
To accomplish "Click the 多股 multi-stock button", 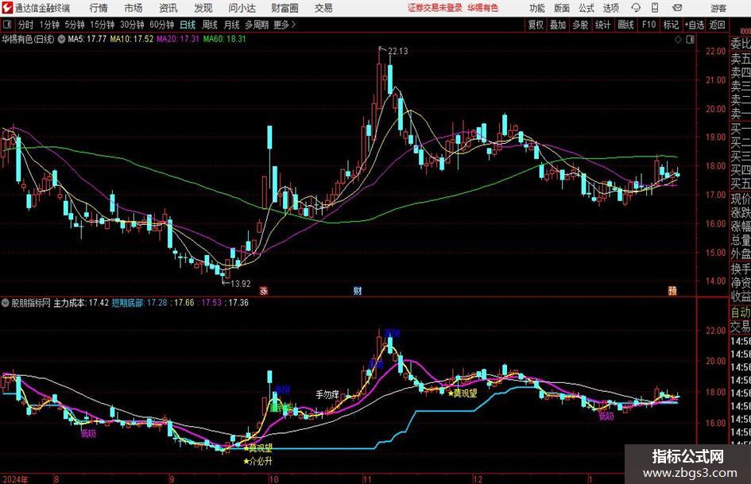I will (x=580, y=25).
